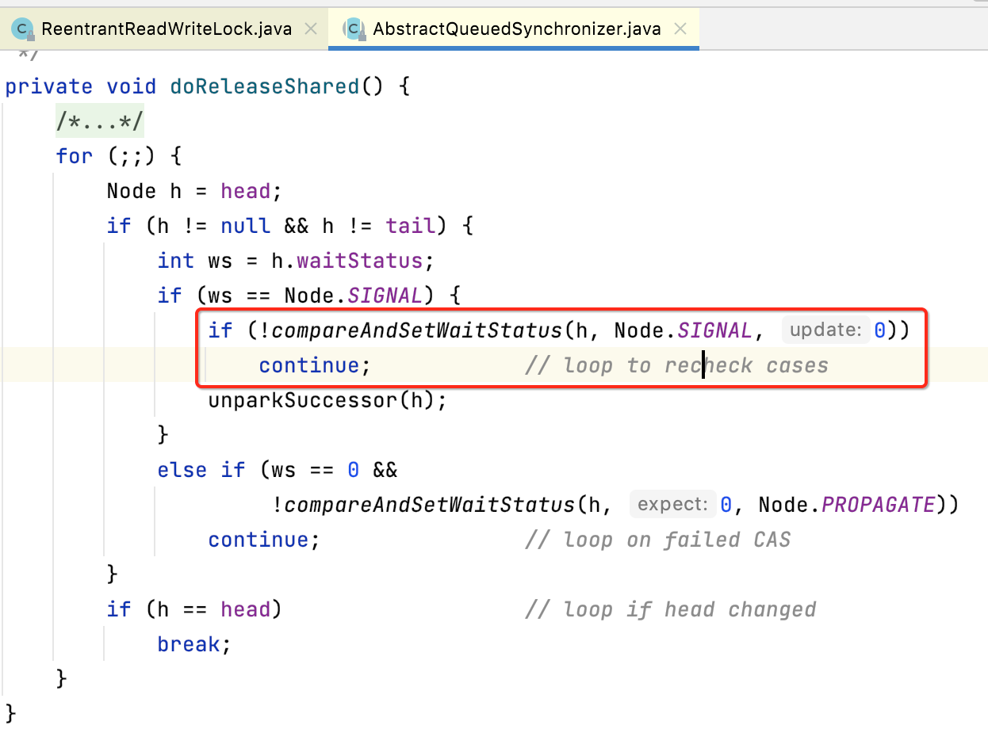Click 'null' in the if condition
Viewport: 988px width, 748px height.
[246, 226]
